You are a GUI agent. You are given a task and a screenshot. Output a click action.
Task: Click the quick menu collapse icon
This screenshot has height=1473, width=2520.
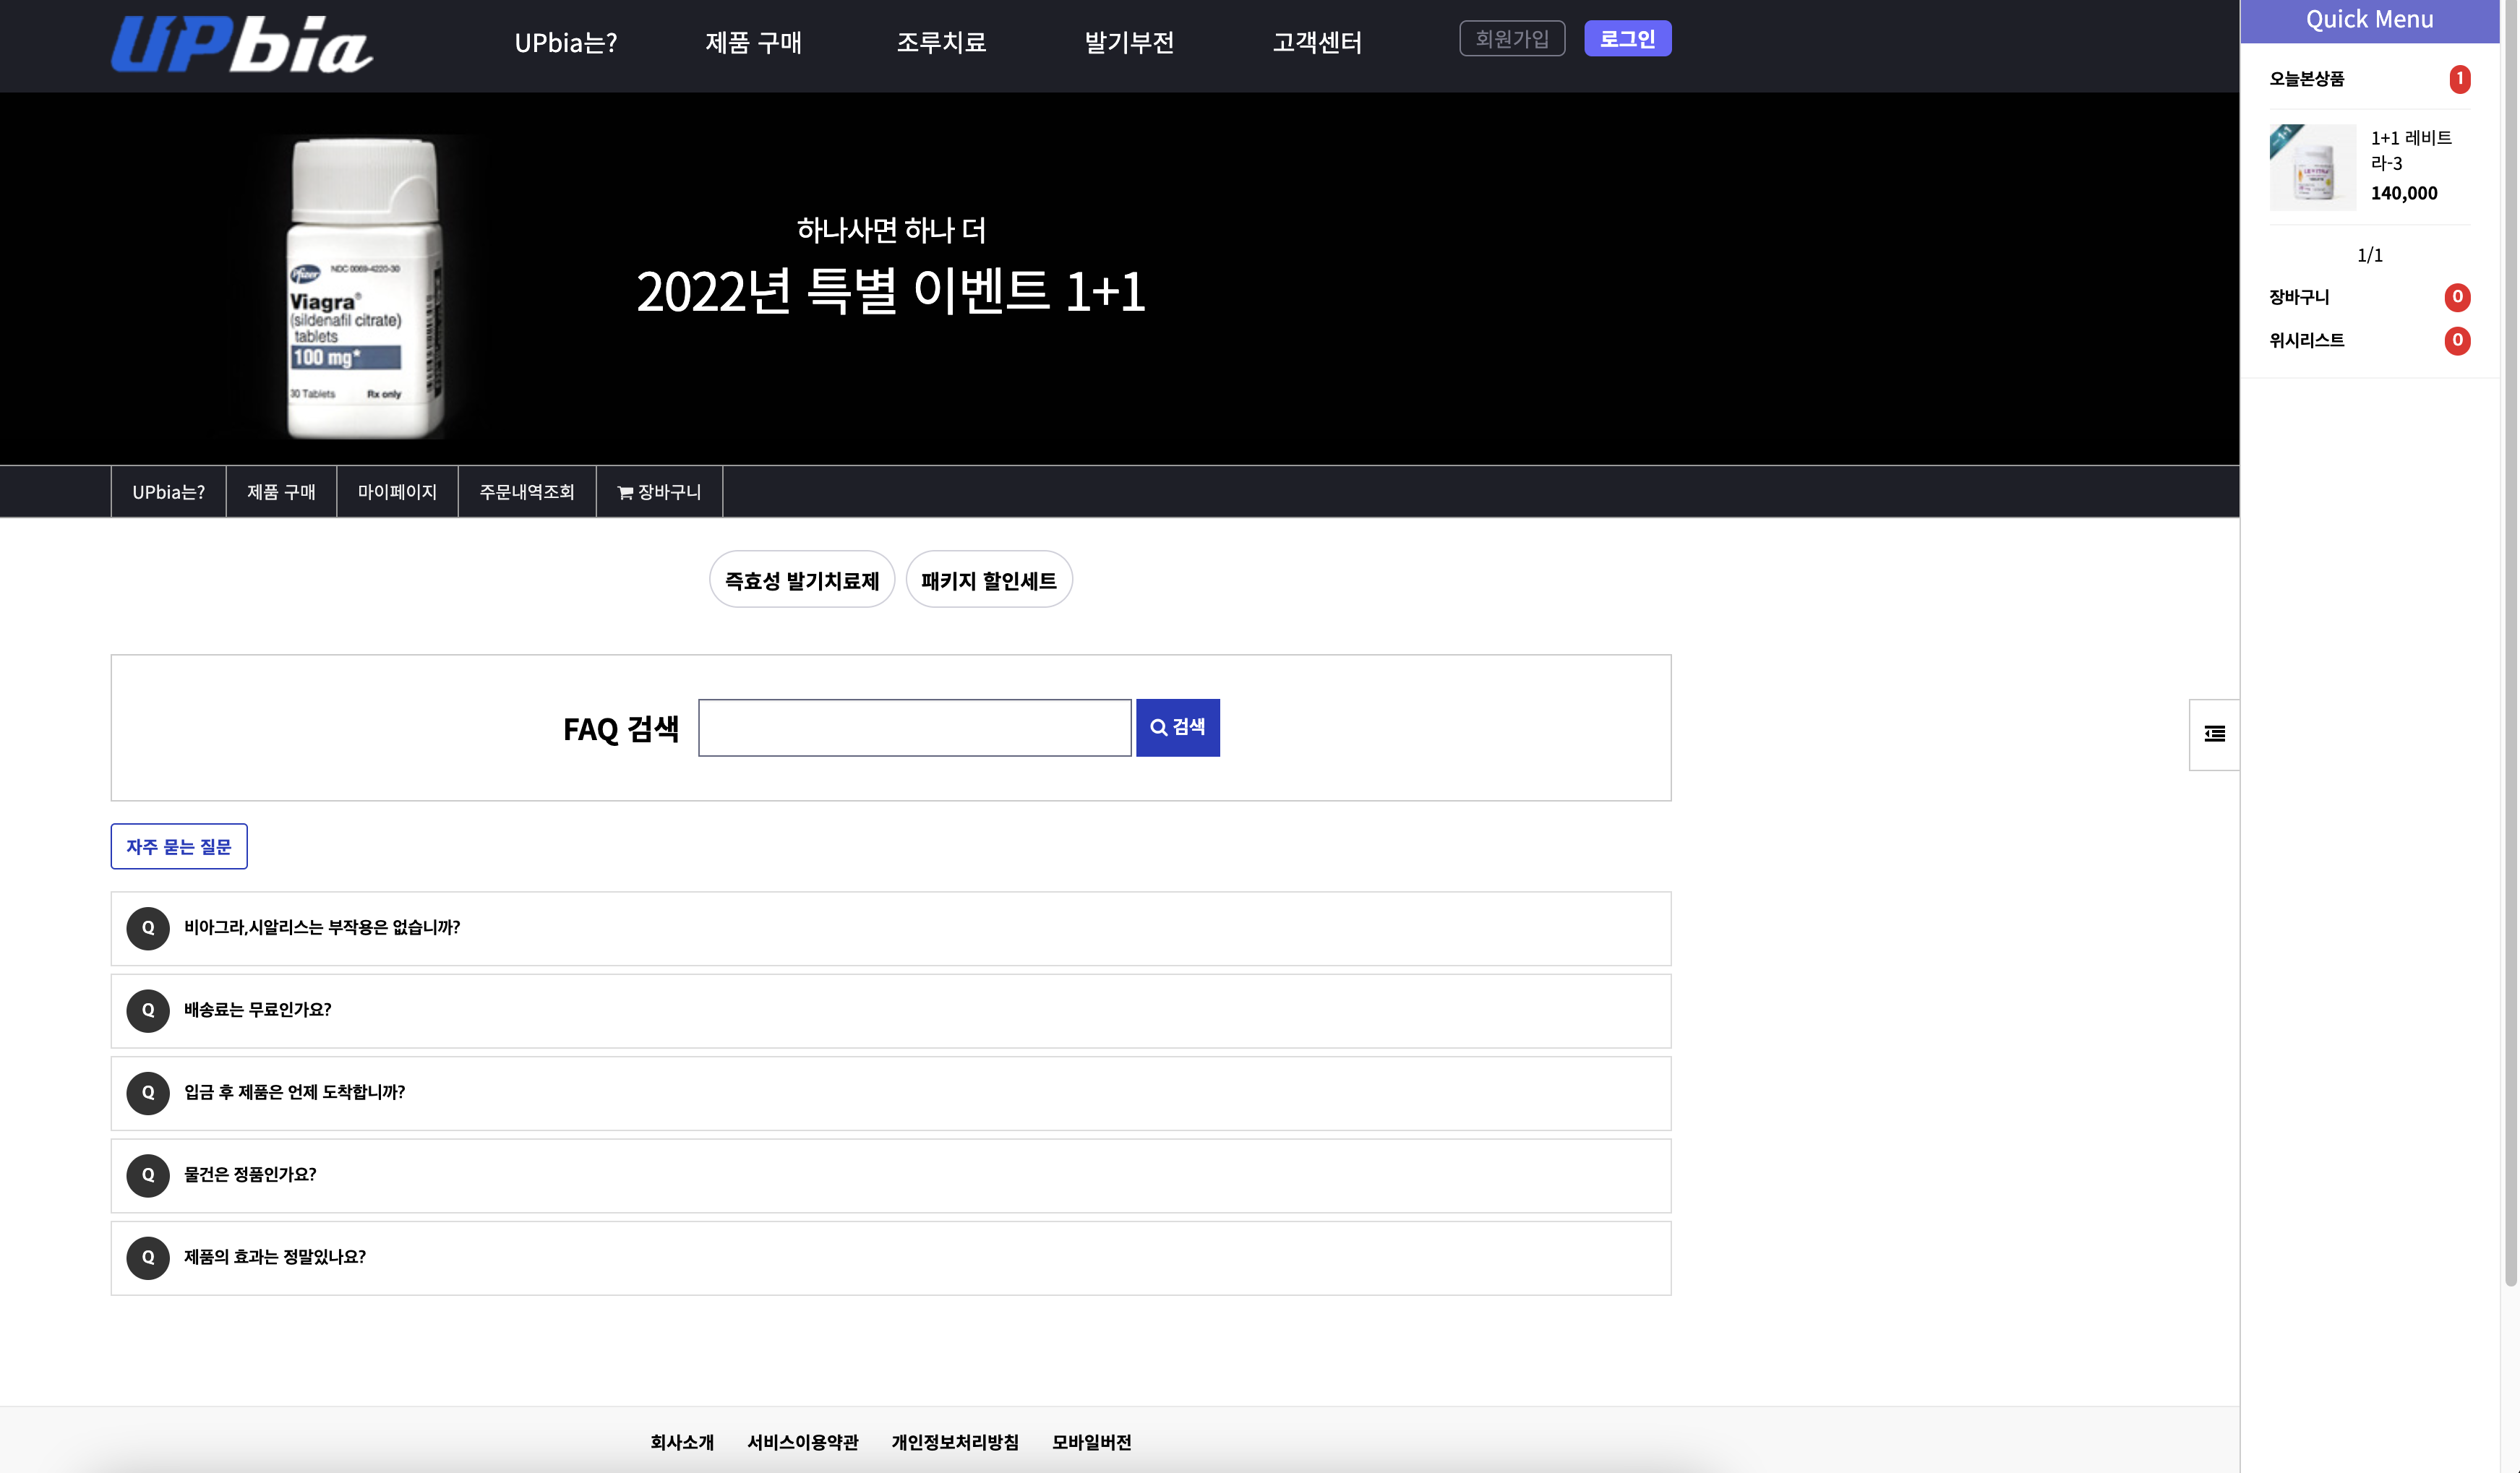coord(2214,734)
